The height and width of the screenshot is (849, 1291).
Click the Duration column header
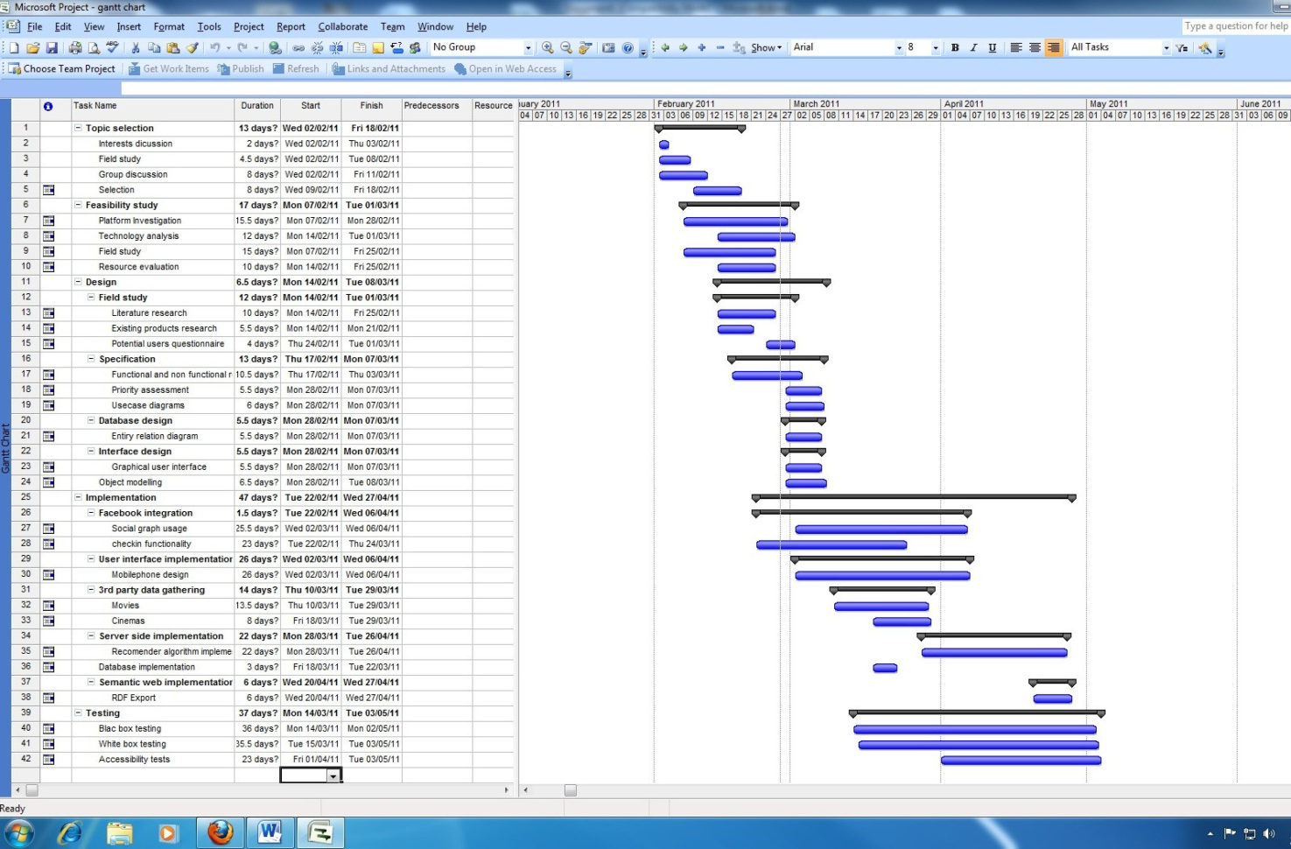(x=257, y=109)
